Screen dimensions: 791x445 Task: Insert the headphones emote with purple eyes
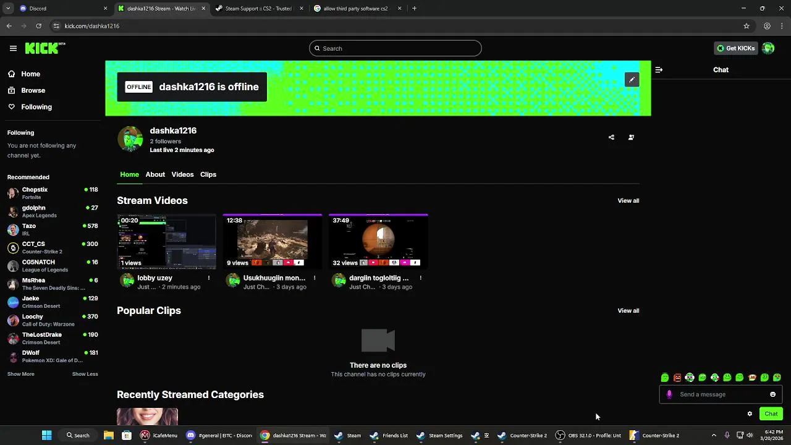point(690,378)
